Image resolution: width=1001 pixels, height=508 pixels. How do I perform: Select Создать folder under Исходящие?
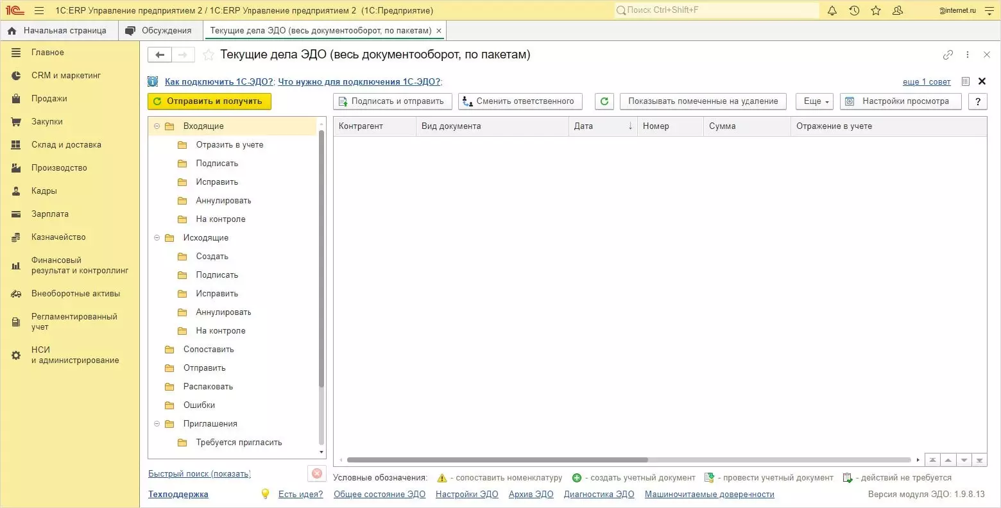(x=212, y=257)
